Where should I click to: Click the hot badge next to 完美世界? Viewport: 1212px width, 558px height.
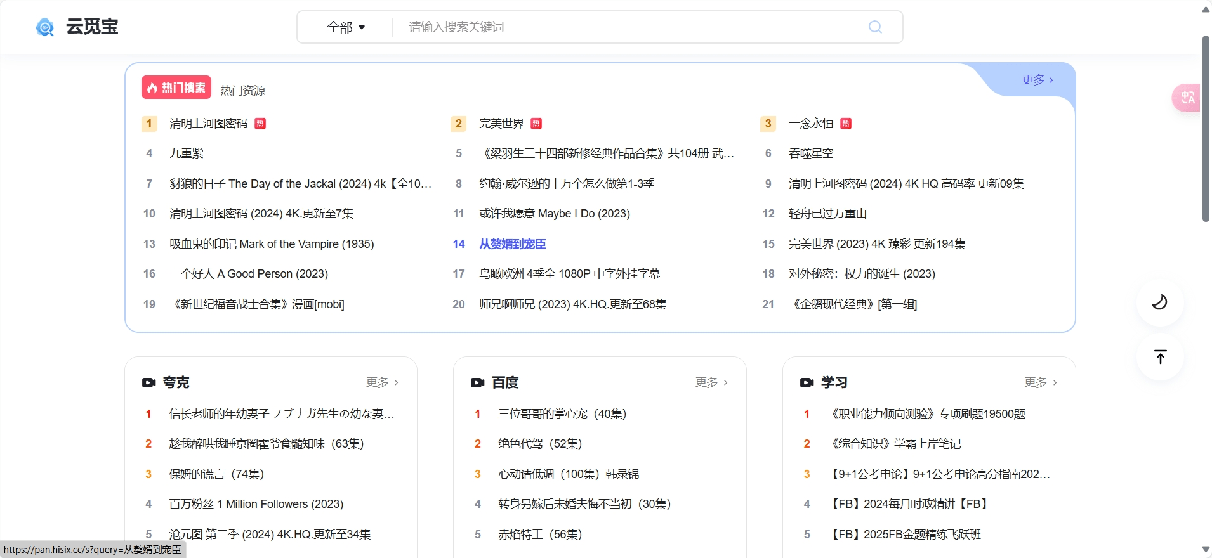coord(536,124)
